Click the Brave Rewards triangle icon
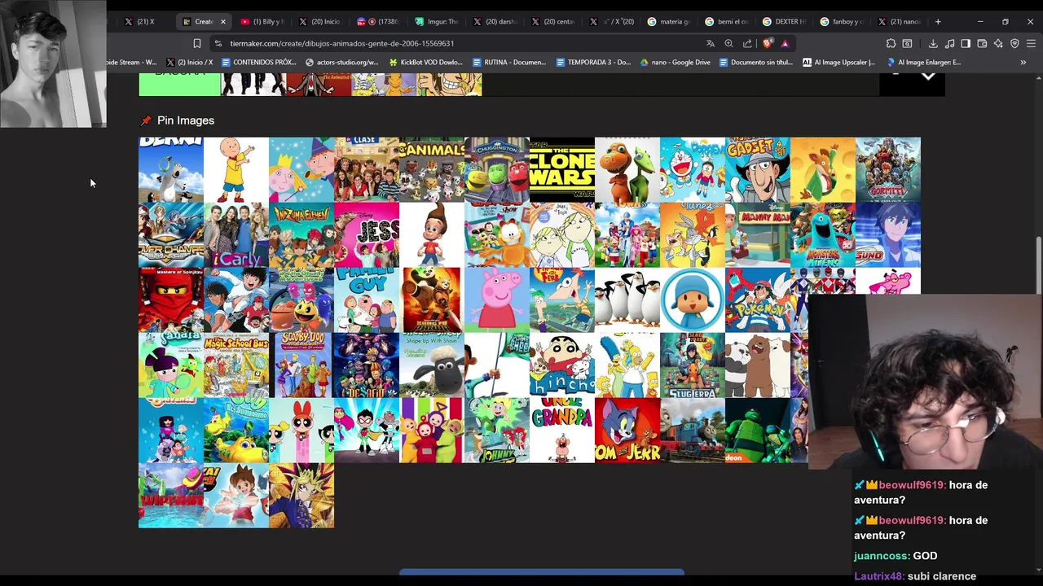Image resolution: width=1043 pixels, height=586 pixels. 785,43
